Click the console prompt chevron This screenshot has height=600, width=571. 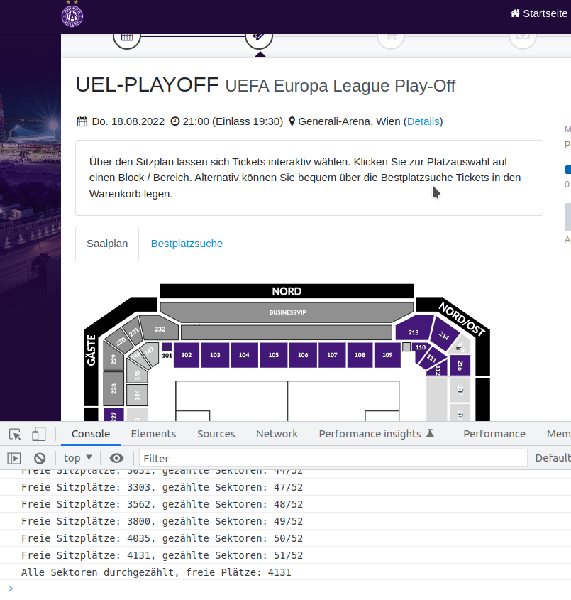tap(11, 589)
